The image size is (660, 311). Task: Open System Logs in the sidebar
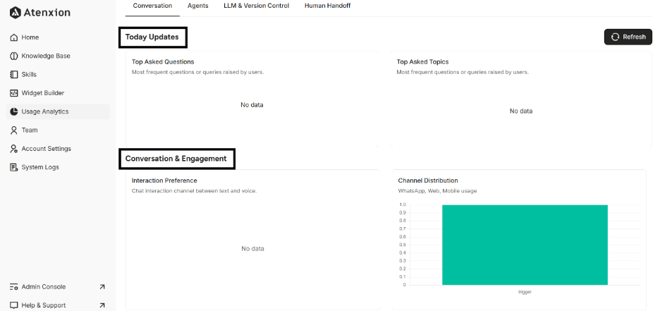[x=58, y=167]
